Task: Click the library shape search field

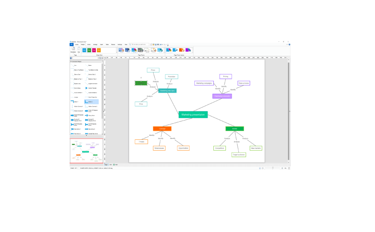Action: click(85, 58)
